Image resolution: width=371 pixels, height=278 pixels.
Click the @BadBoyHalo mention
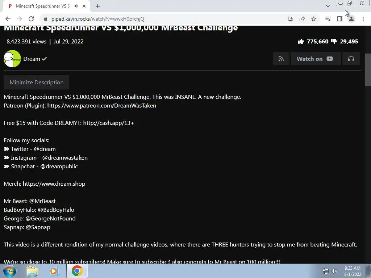point(56,210)
